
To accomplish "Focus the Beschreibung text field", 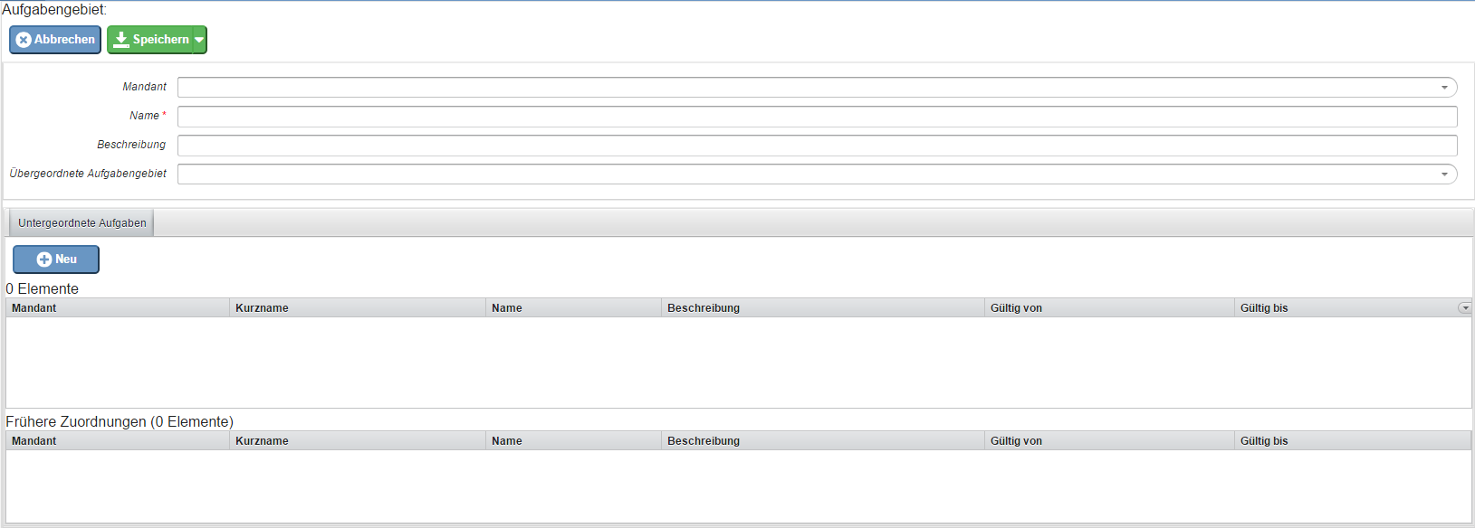I will click(817, 146).
